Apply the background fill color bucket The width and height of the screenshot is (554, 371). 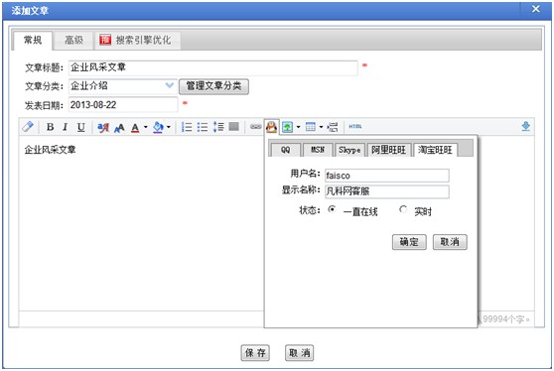tap(158, 127)
